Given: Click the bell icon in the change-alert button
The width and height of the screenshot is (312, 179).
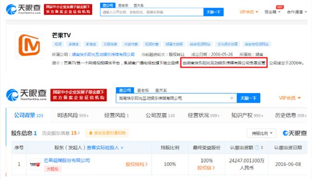Looking at the screenshot, I should [91, 133].
